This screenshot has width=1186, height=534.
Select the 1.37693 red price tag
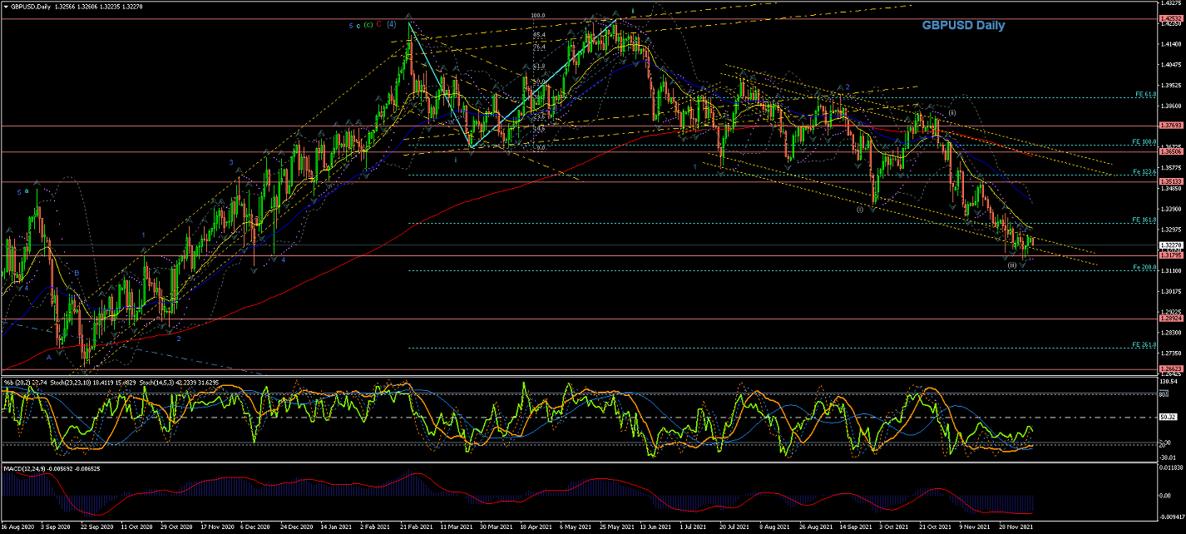pyautogui.click(x=1169, y=126)
